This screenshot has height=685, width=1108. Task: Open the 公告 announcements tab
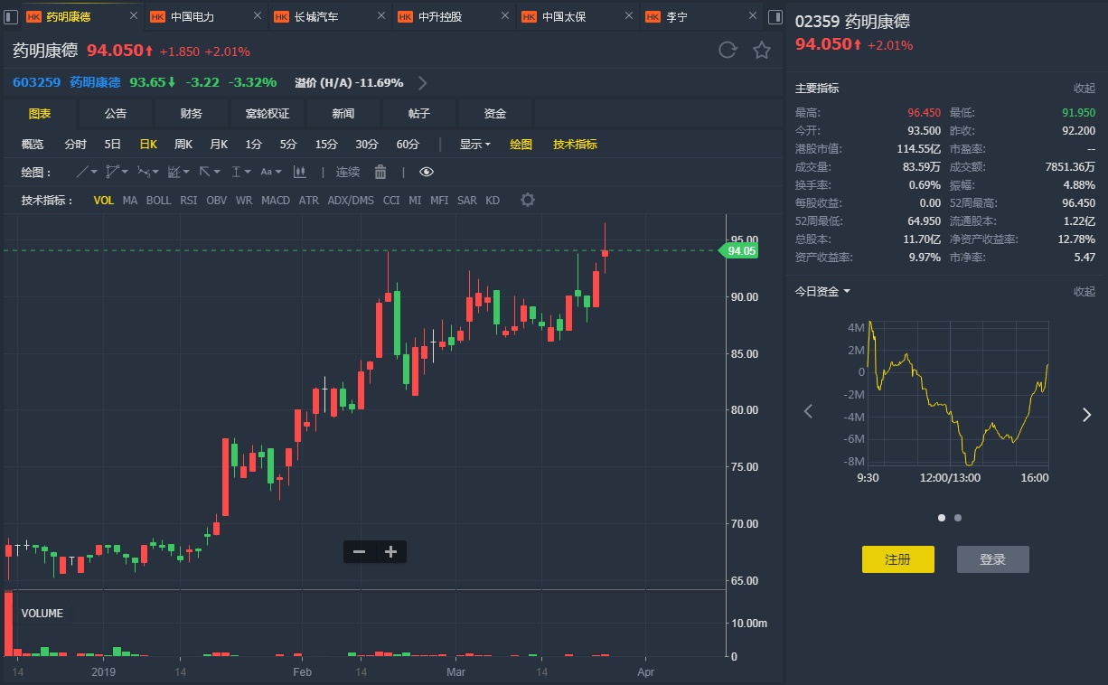pos(116,114)
